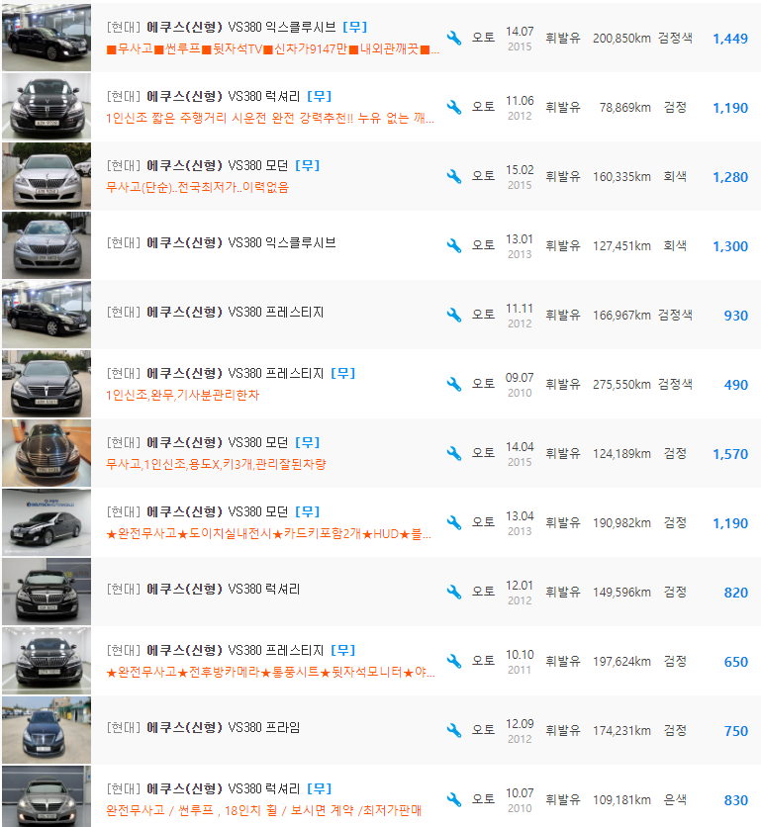Click mileage text 275,550km
Viewport: 761px width, 827px height.
point(621,385)
